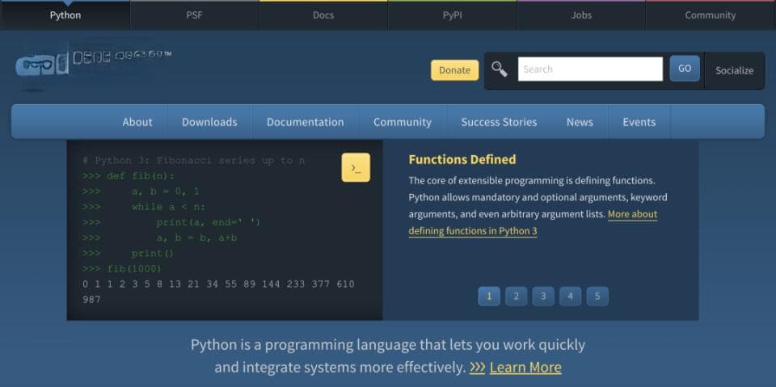Switch to slide 3 in carousel
Viewport: 776px width, 387px height.
(543, 297)
